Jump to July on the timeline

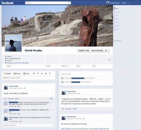click(x=117, y=15)
